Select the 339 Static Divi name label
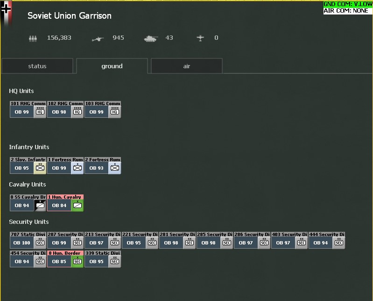 tap(103, 253)
